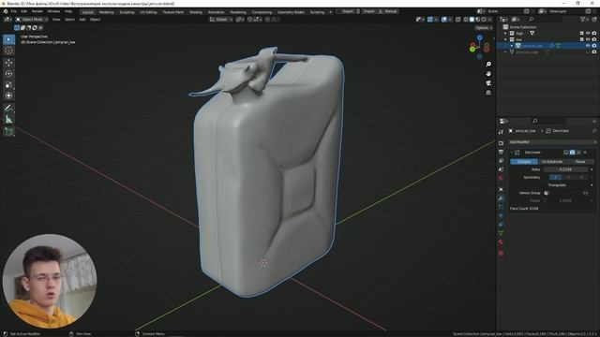Open the editor type dropdown in viewport
This screenshot has width=600, height=337.
click(7, 20)
